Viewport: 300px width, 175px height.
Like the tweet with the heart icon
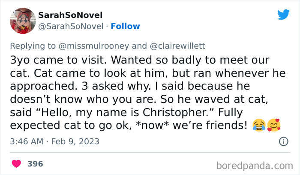pos(17,163)
